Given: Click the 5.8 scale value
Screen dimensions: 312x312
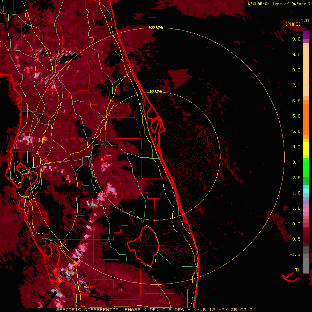Looking at the screenshot, I should [296, 116].
